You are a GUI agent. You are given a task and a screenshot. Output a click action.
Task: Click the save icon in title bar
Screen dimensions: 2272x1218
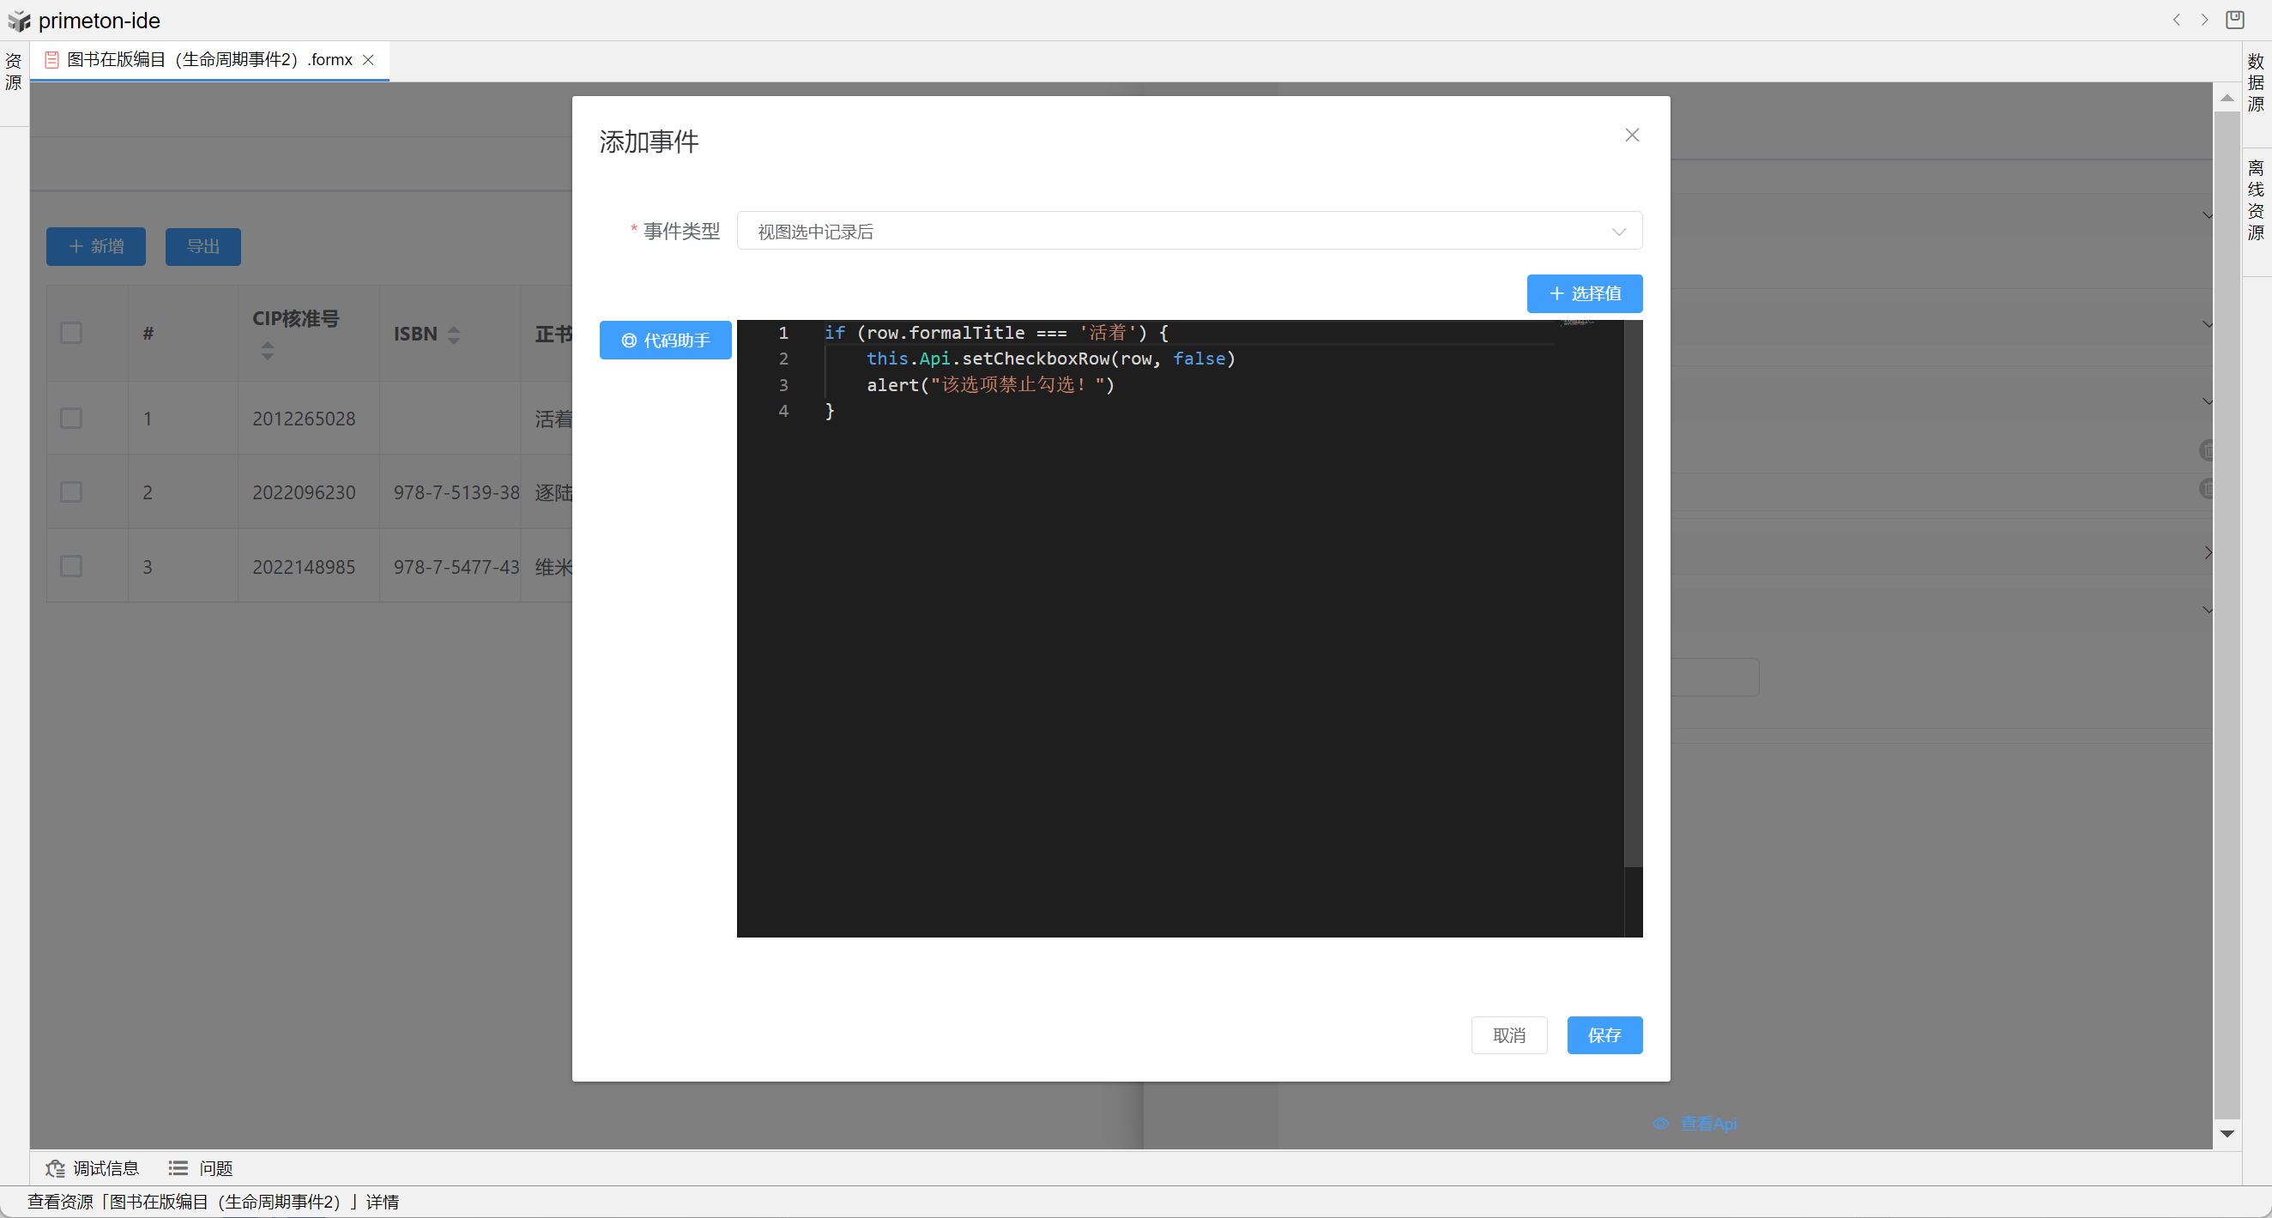pos(2234,20)
